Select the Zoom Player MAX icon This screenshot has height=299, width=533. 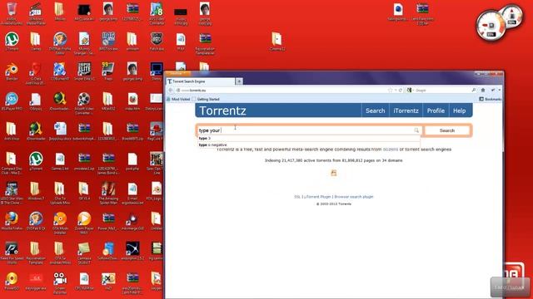point(84,223)
